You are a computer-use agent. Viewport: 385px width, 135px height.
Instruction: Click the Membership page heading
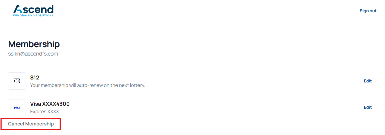[x=34, y=44]
